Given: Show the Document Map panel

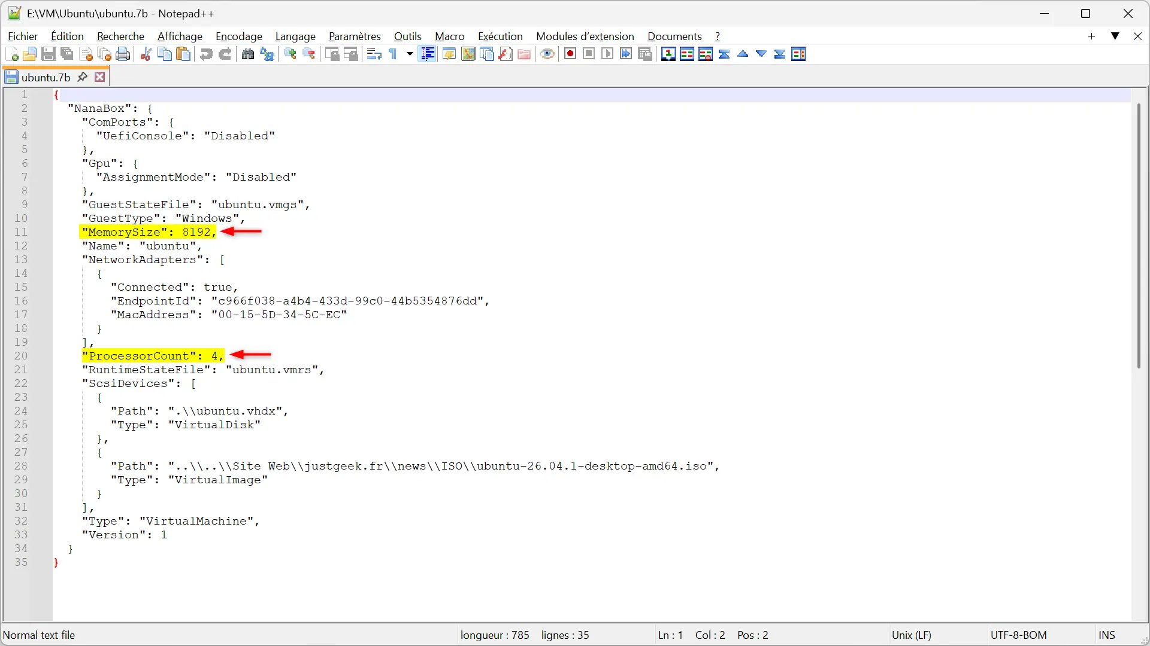Looking at the screenshot, I should tap(468, 54).
